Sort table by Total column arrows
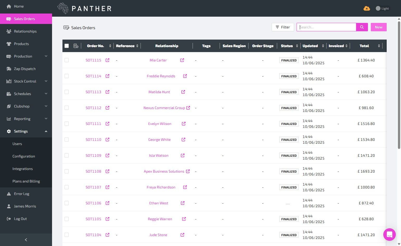 tap(379, 46)
